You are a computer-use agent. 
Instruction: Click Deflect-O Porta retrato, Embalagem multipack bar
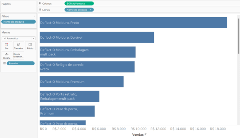(69, 96)
